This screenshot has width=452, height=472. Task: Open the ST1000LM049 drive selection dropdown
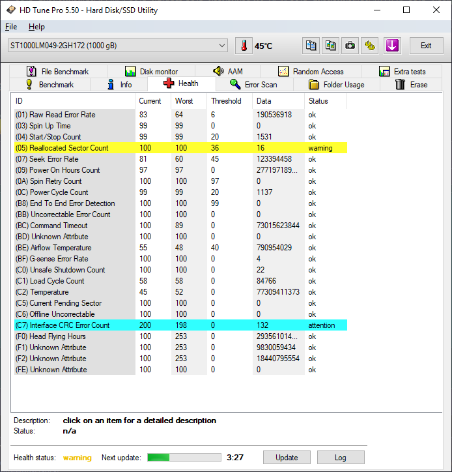118,46
